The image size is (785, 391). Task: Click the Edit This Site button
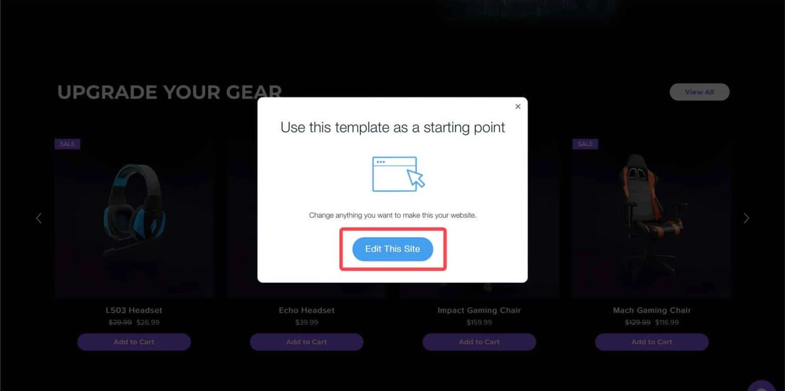click(392, 249)
